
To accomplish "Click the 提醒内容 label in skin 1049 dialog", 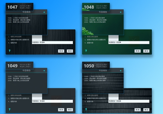I will (x=14, y=101).
